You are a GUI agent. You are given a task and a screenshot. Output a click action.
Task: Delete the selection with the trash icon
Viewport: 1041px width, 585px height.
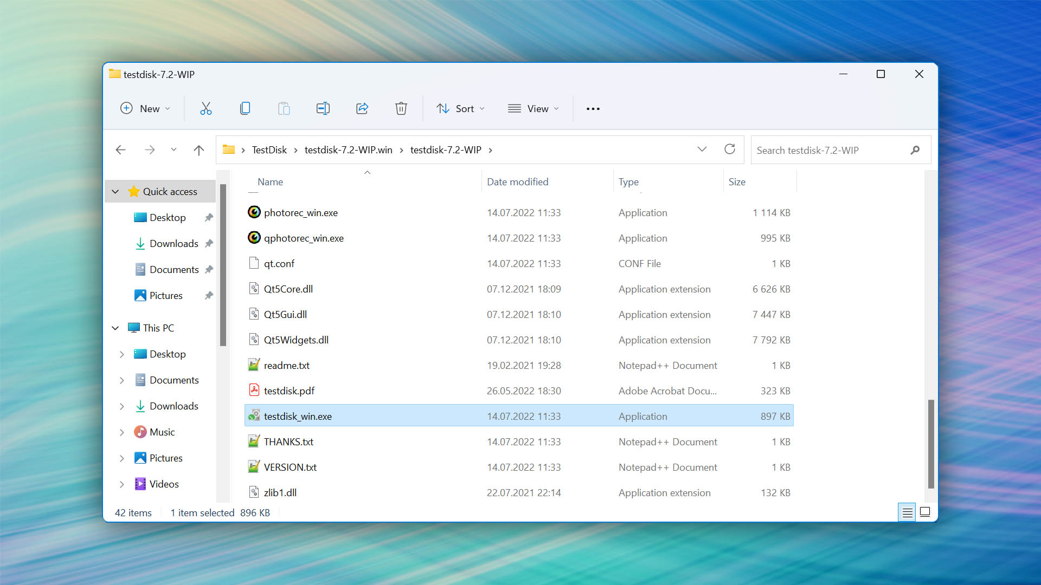click(401, 108)
